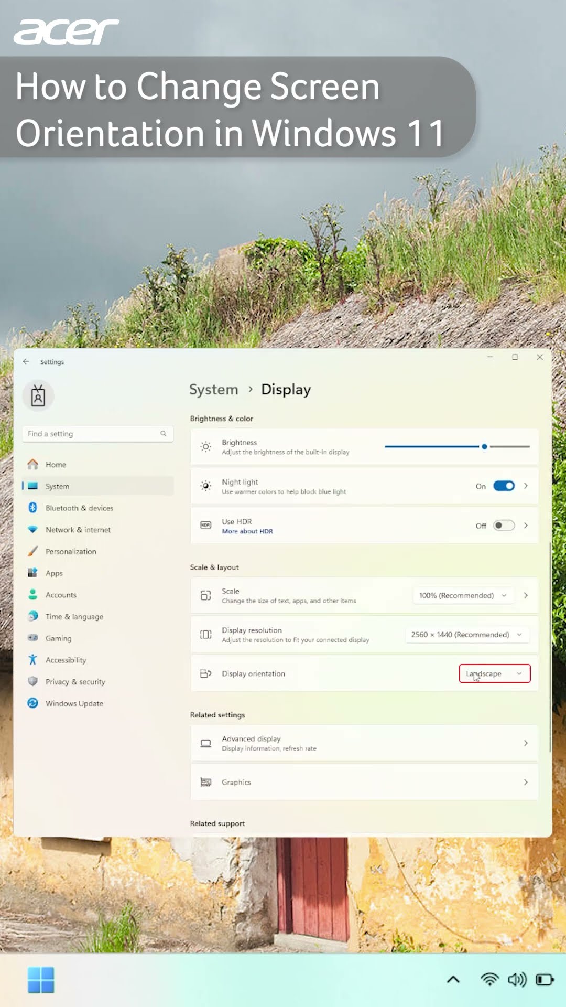The width and height of the screenshot is (566, 1007).
Task: Click the More about HDR link
Action: click(247, 531)
